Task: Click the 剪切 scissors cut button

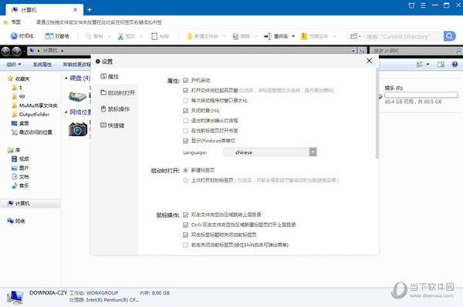Action: click(126, 36)
